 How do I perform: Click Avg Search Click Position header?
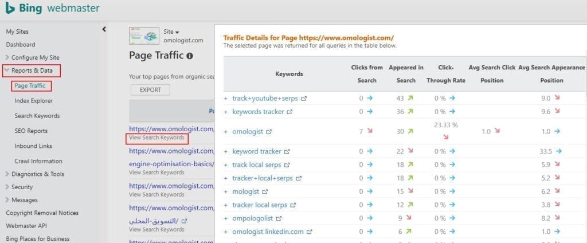(492, 74)
